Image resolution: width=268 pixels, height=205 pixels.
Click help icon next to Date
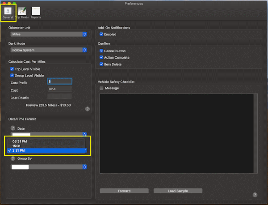[x=13, y=128]
